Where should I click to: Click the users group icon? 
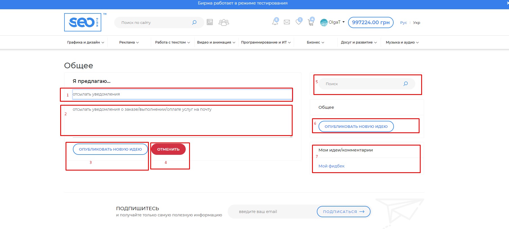coord(224,22)
